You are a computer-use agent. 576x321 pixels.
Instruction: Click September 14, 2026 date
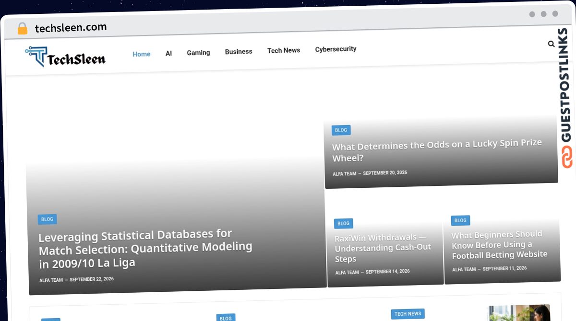388,272
